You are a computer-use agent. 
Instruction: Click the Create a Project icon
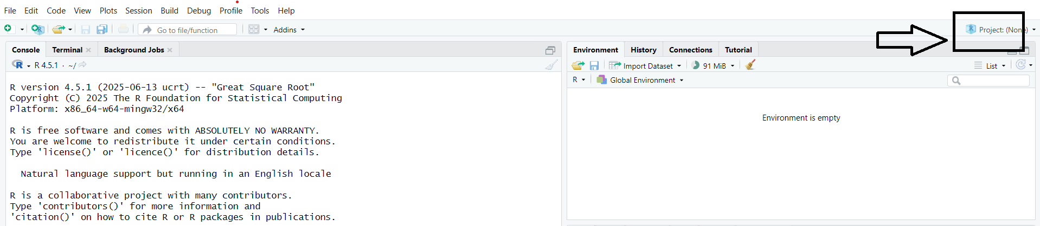[37, 29]
